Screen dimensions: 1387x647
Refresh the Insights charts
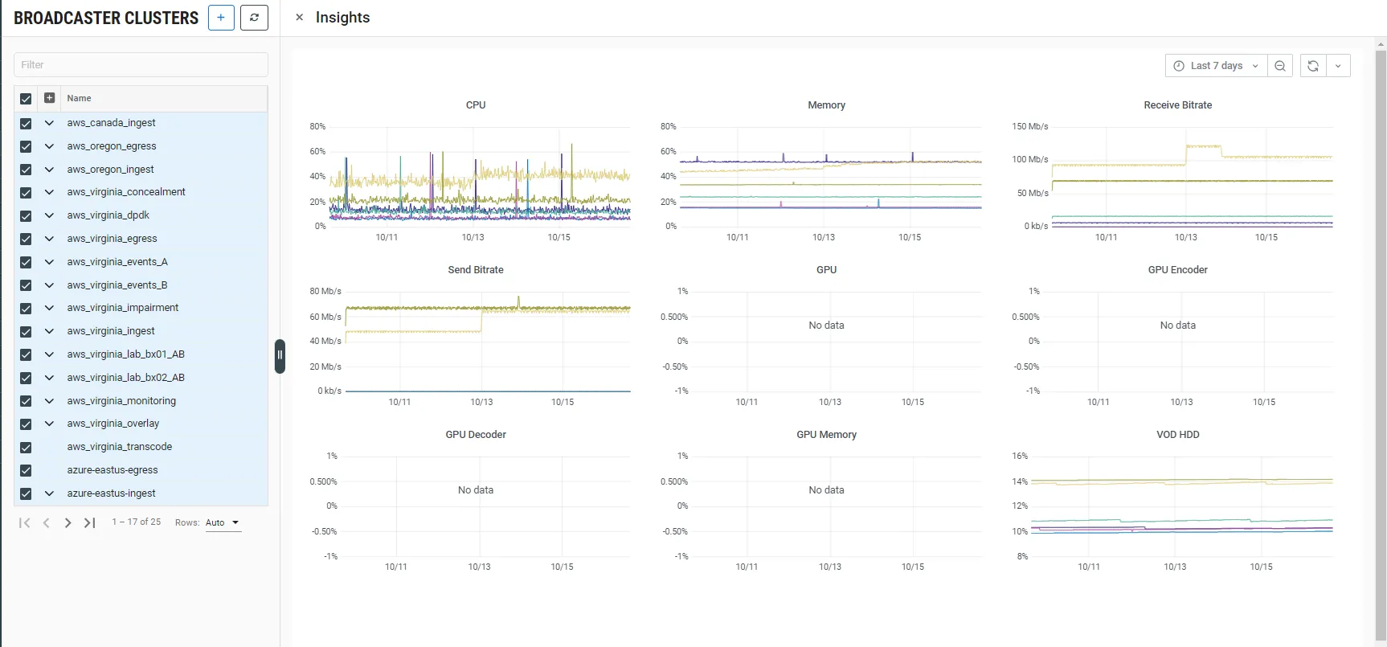pos(1313,66)
